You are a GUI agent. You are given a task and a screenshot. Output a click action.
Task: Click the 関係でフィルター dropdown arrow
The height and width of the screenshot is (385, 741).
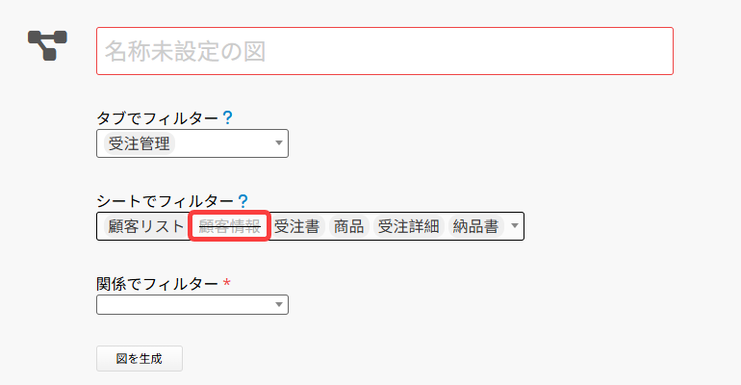(x=279, y=305)
